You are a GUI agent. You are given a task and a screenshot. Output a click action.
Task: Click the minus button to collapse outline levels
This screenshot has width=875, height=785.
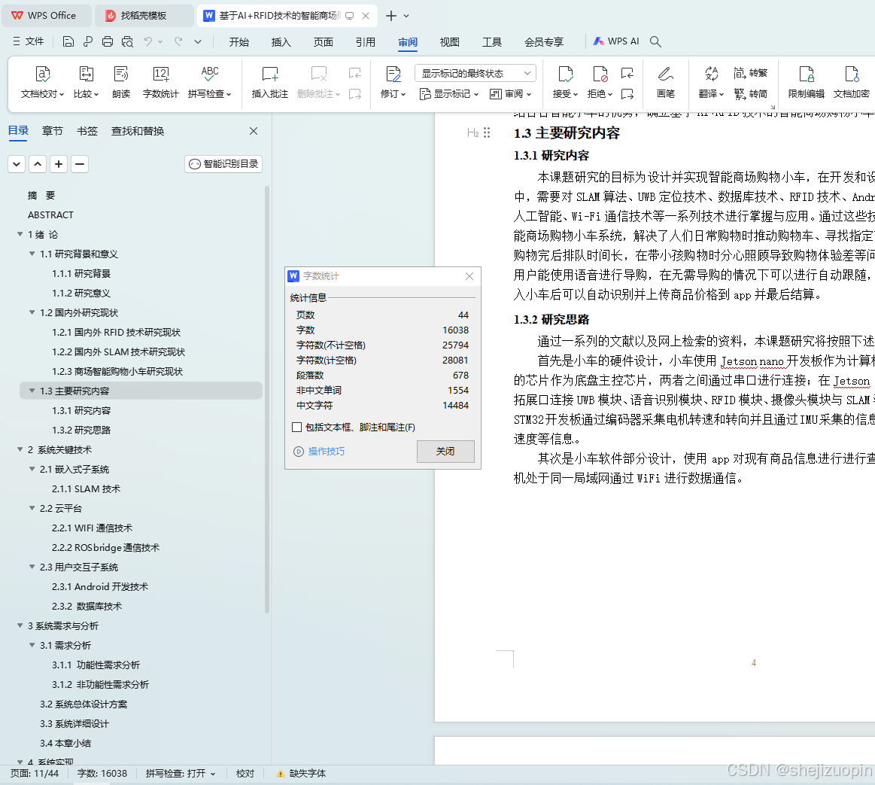[x=80, y=164]
